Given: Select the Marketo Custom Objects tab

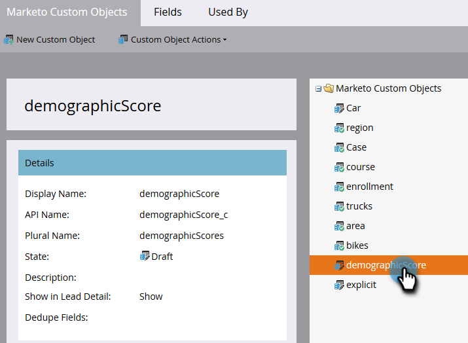Looking at the screenshot, I should pyautogui.click(x=67, y=12).
